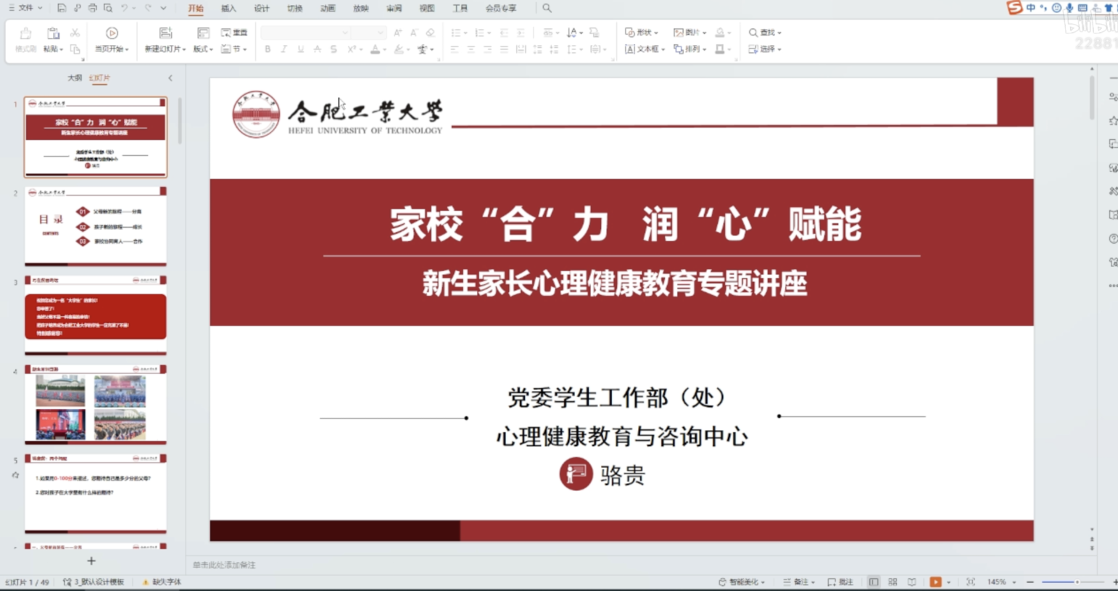This screenshot has width=1118, height=591.
Task: Click the 备注 notes button in status bar
Action: click(799, 582)
